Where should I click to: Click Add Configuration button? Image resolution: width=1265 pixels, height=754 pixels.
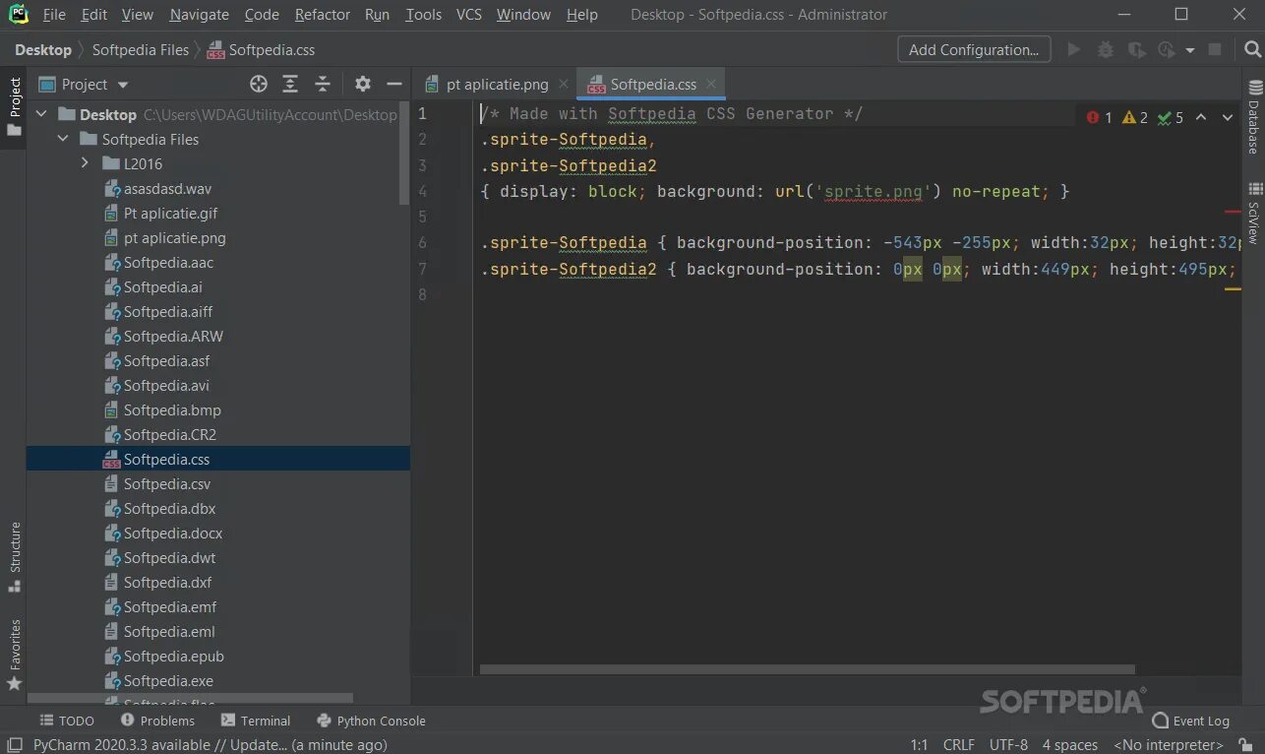[974, 49]
